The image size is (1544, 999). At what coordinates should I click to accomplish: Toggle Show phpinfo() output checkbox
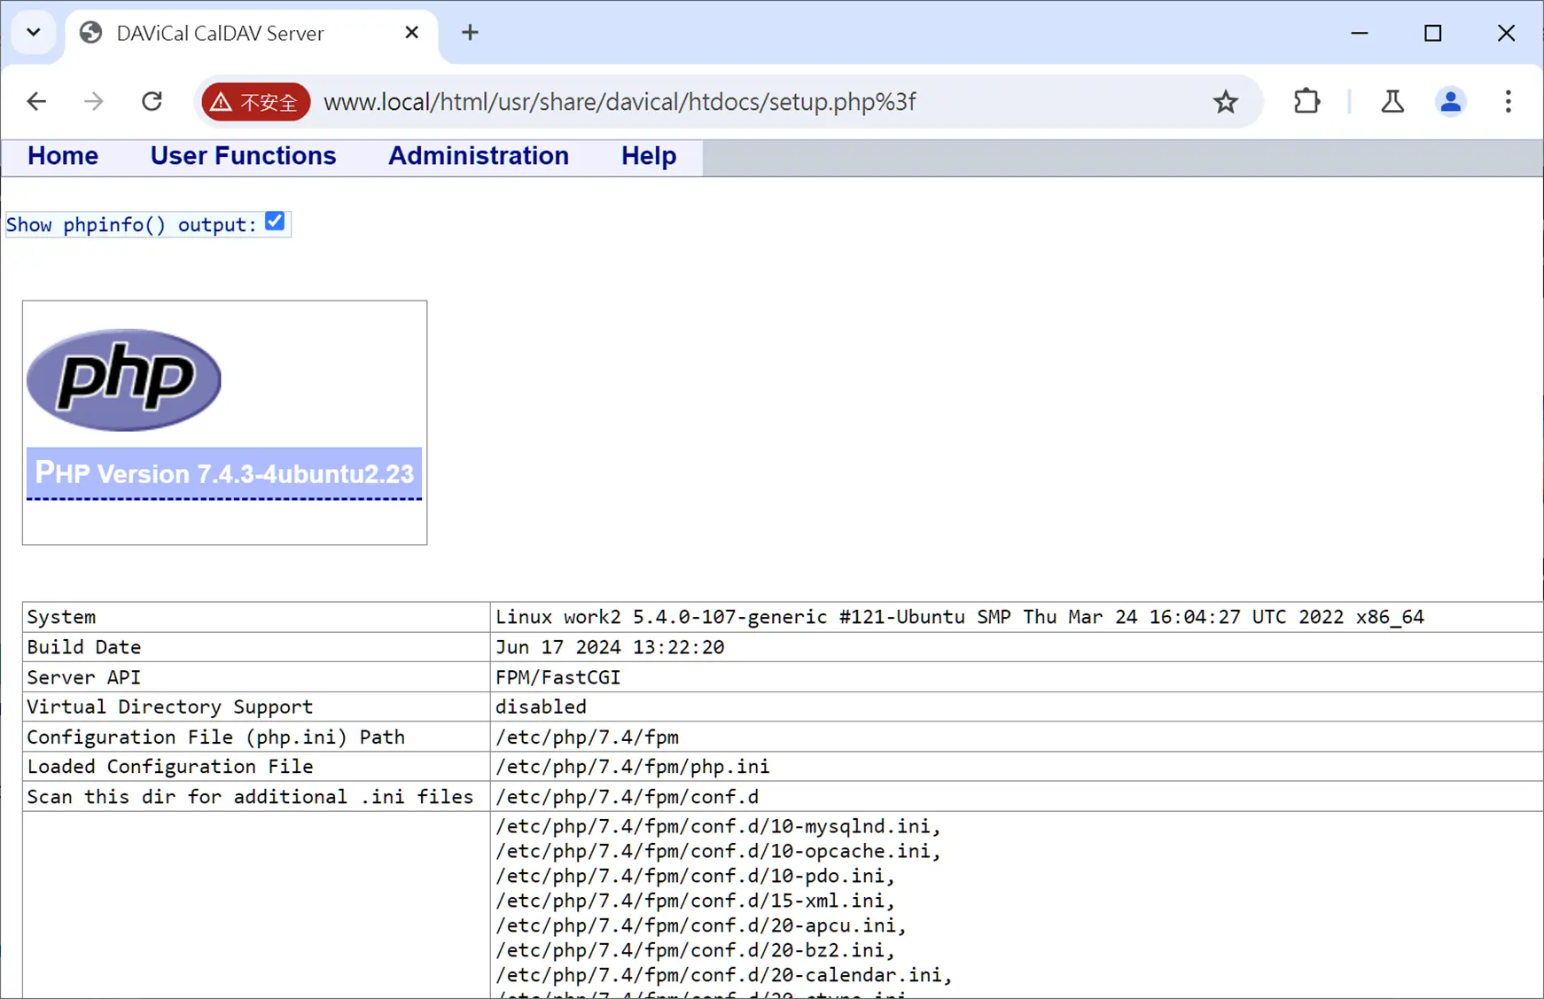tap(275, 222)
